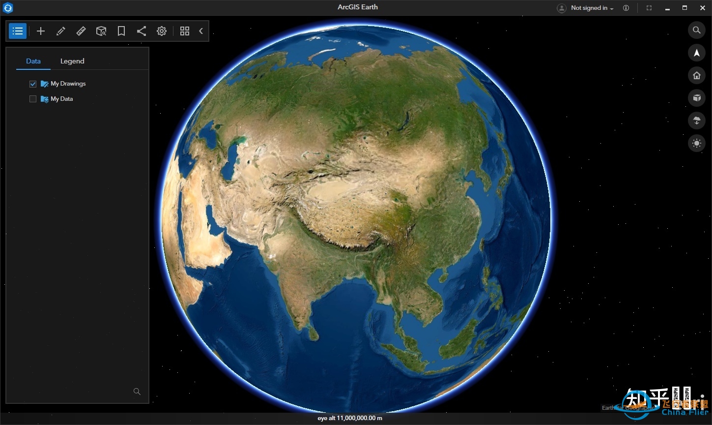Open the Basemap picker cube icon
The height and width of the screenshot is (425, 712).
click(x=697, y=98)
